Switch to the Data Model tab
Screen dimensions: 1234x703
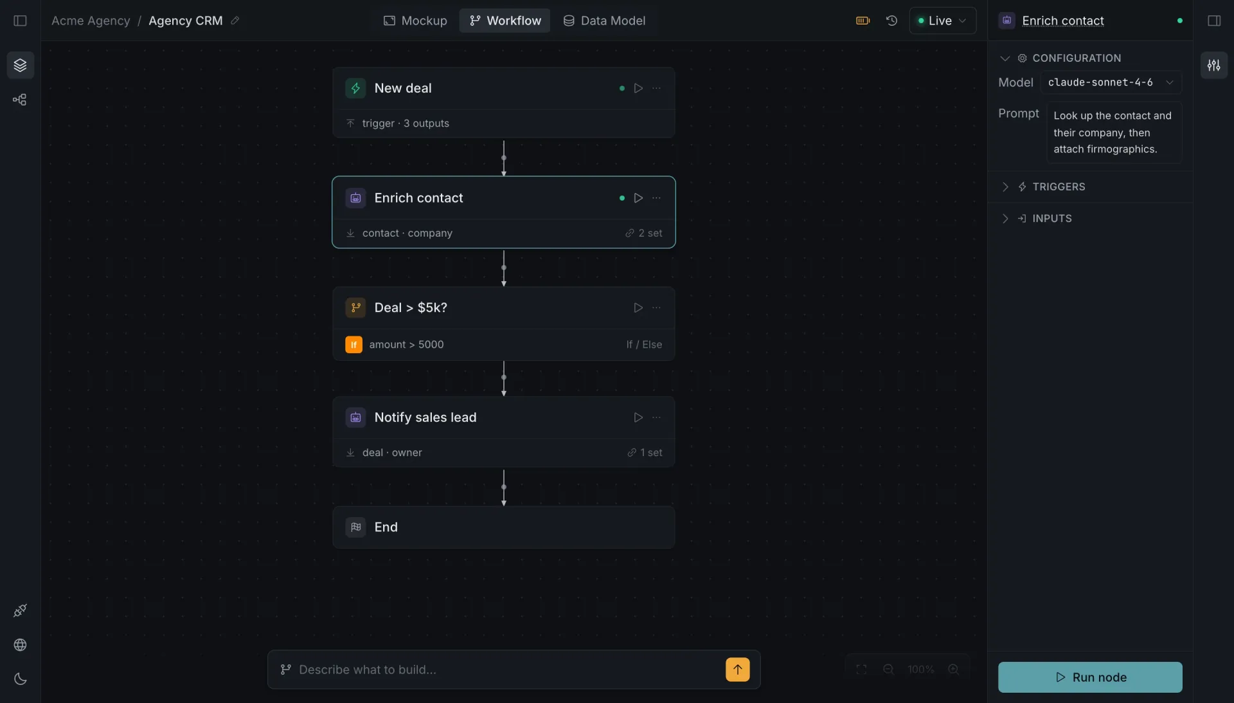(x=604, y=21)
